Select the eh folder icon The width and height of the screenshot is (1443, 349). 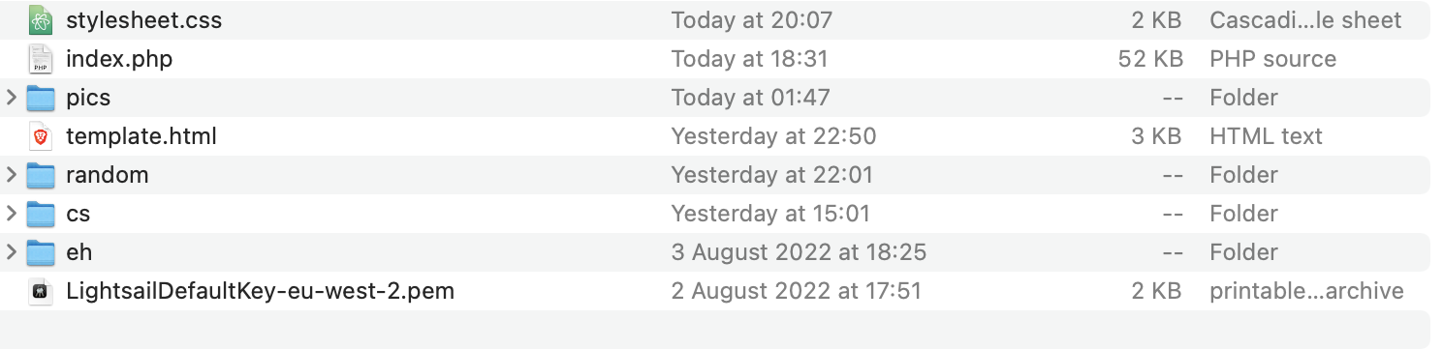point(40,252)
